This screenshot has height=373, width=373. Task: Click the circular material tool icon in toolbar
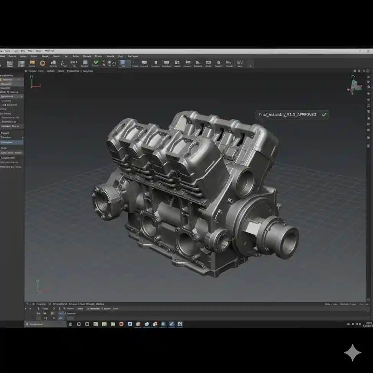click(x=42, y=64)
